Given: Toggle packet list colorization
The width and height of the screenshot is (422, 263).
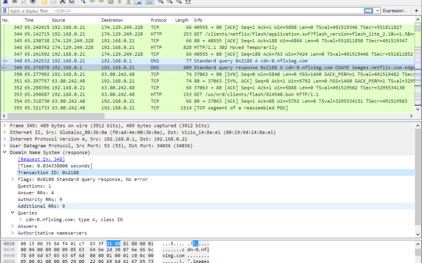Looking at the screenshot, I should [x=149, y=2].
